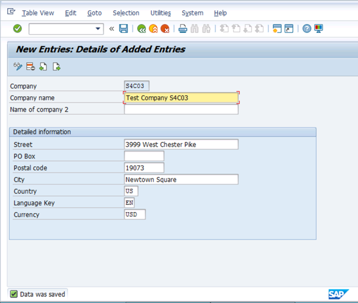Open the Help menu
The height and width of the screenshot is (303, 358).
click(x=220, y=13)
